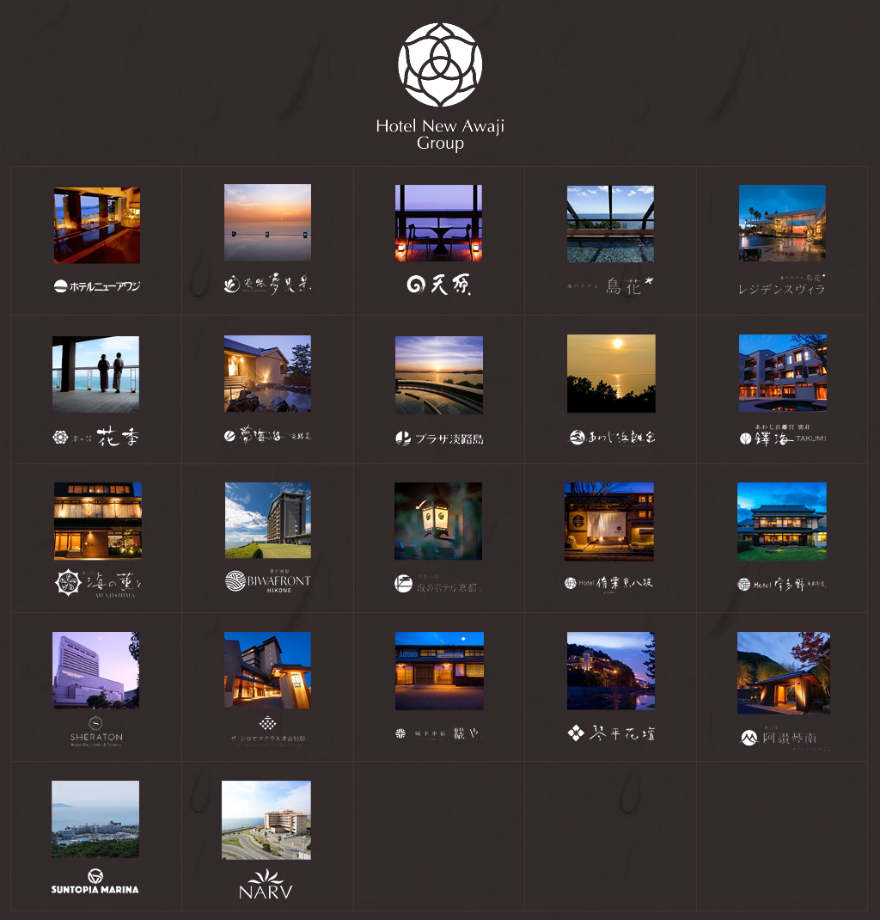Screen dimensions: 880x920
Task: Open the 夢海游 rock hot spring photo
Action: [267, 374]
